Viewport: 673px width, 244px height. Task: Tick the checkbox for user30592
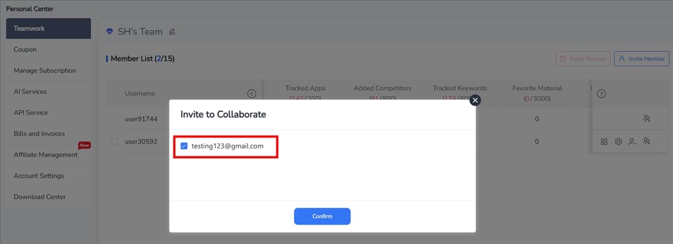pos(115,141)
